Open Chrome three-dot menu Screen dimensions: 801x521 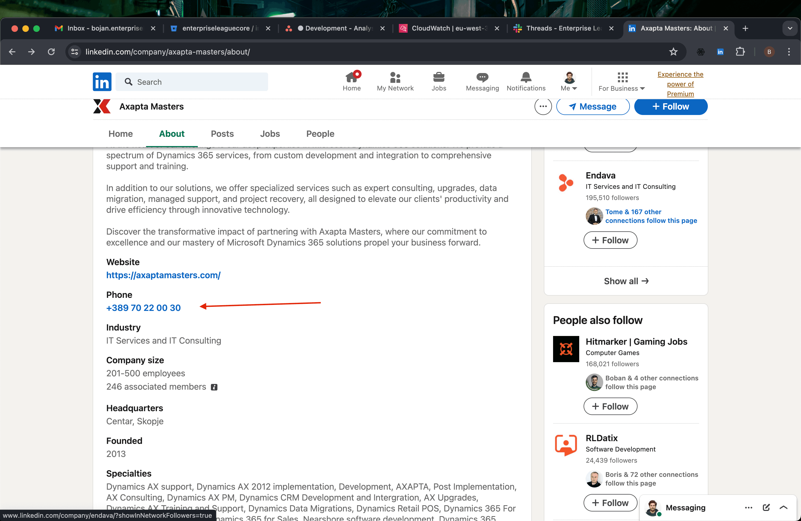(x=788, y=52)
